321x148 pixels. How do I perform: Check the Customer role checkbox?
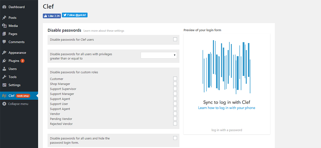pos(175,79)
